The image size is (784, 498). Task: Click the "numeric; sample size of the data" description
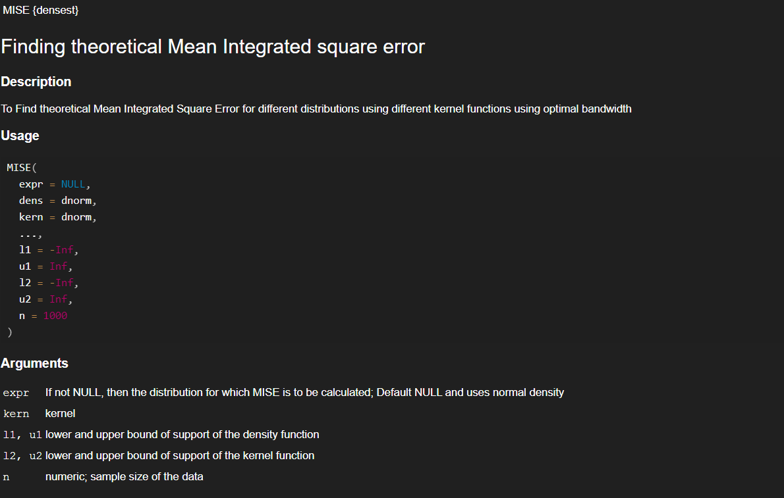124,476
